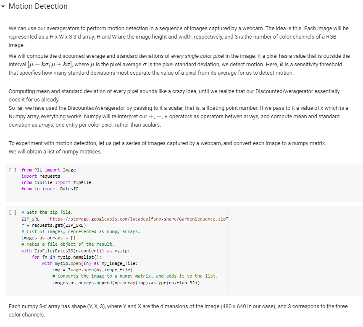Click the 'from zipfile import ZipFile' line

click(56, 182)
